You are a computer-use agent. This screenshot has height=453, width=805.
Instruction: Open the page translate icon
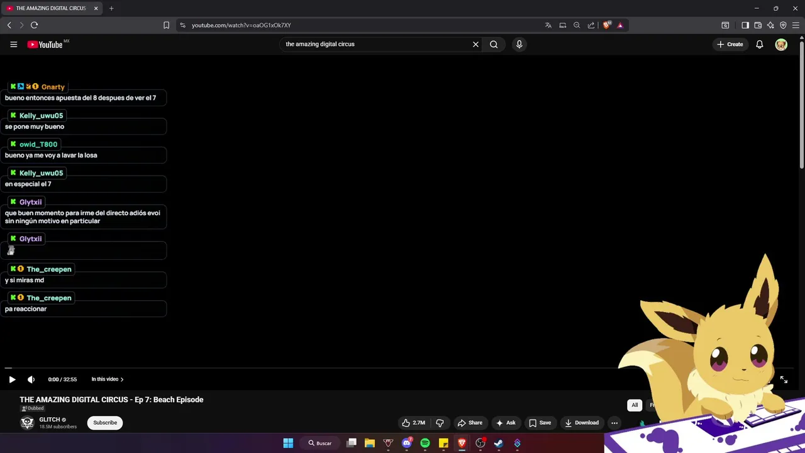[548, 25]
